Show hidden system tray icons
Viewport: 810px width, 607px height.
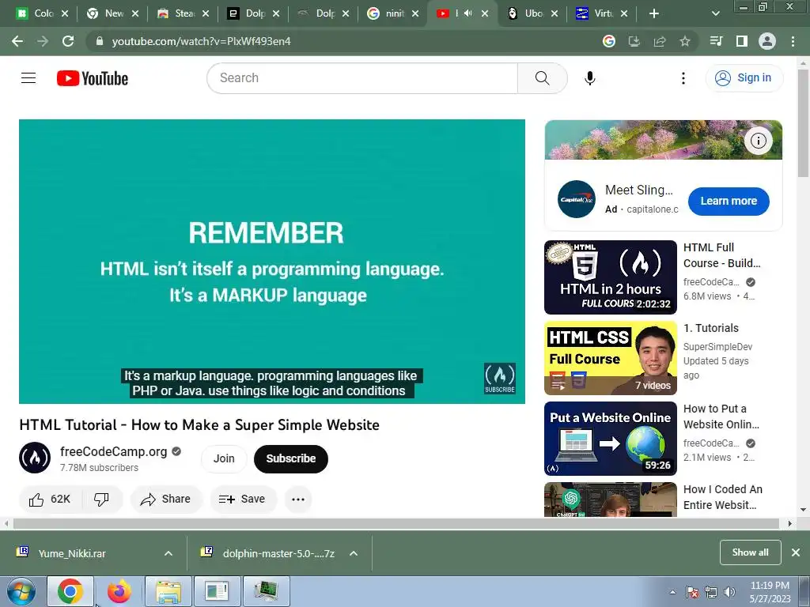672,592
